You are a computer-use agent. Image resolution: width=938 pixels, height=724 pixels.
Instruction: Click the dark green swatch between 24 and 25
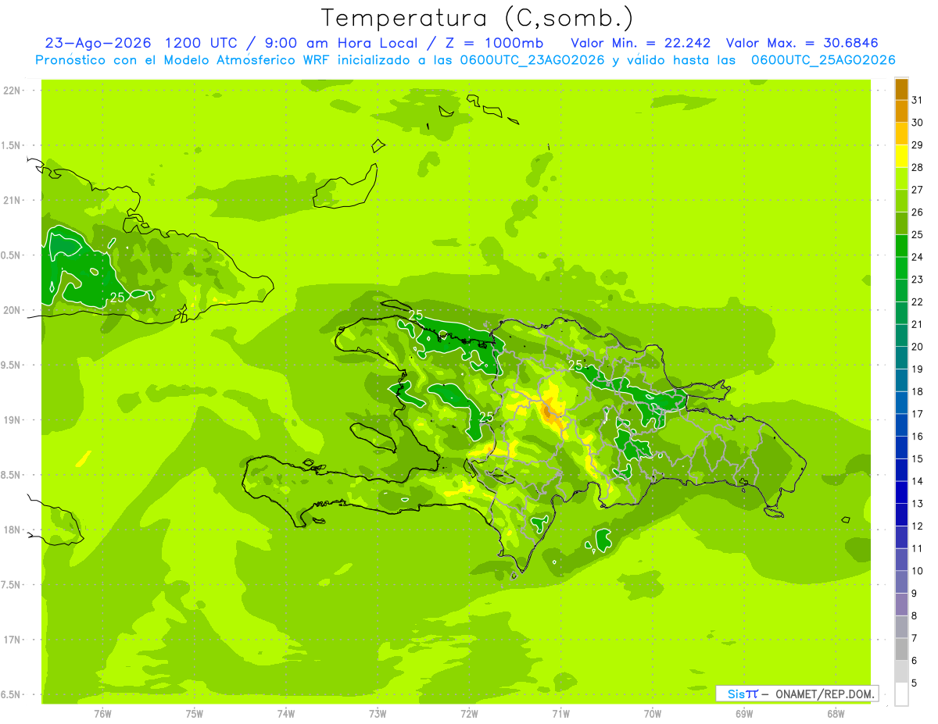tap(901, 246)
